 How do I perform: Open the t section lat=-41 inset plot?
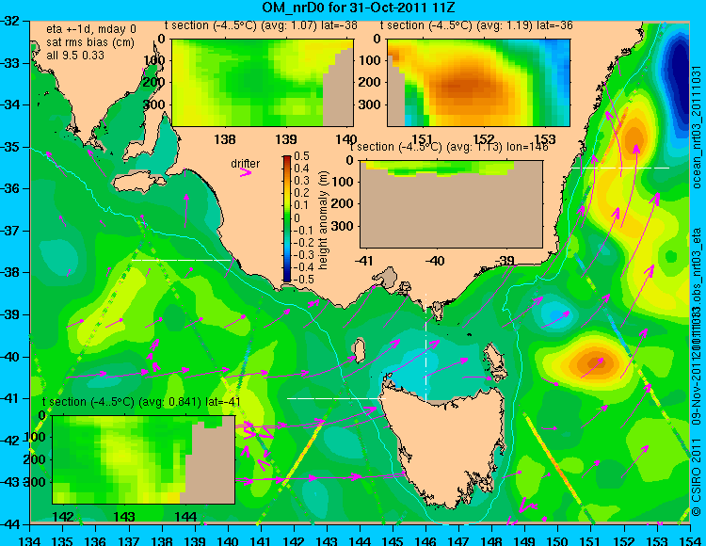[144, 459]
